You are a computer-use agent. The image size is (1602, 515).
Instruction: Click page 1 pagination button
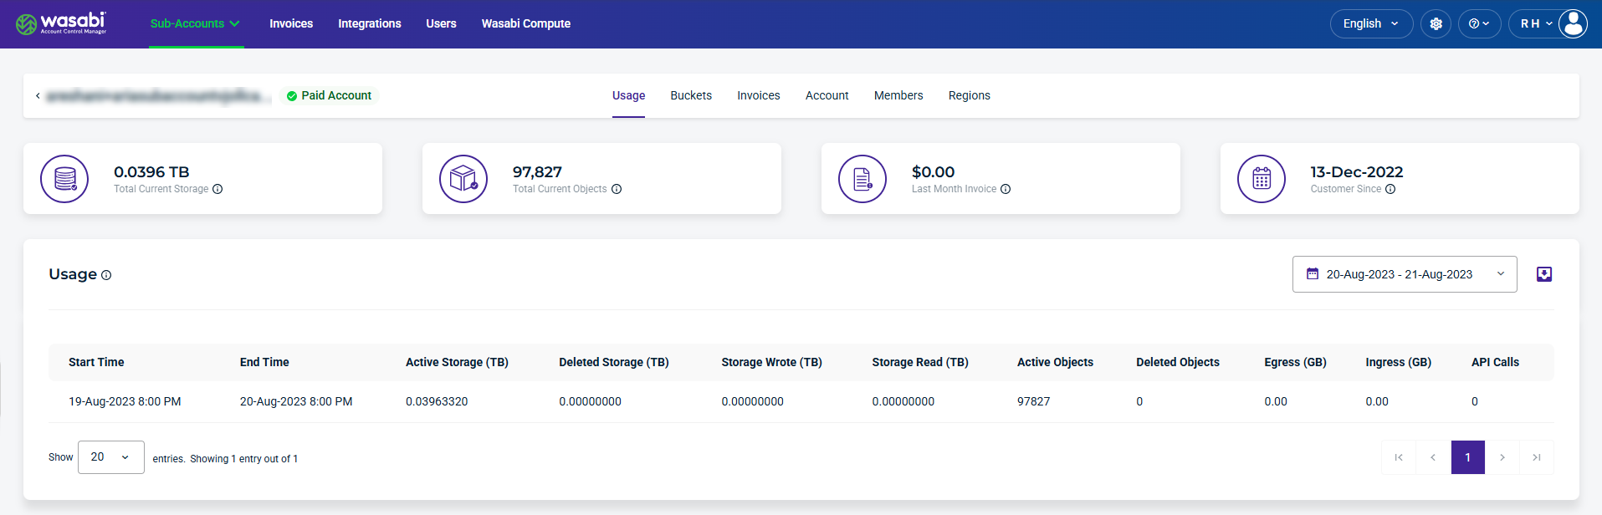point(1467,457)
